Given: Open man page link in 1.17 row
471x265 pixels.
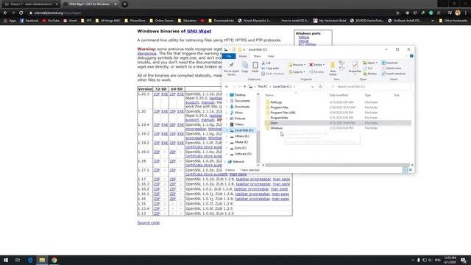Looking at the screenshot, I should (281, 179).
